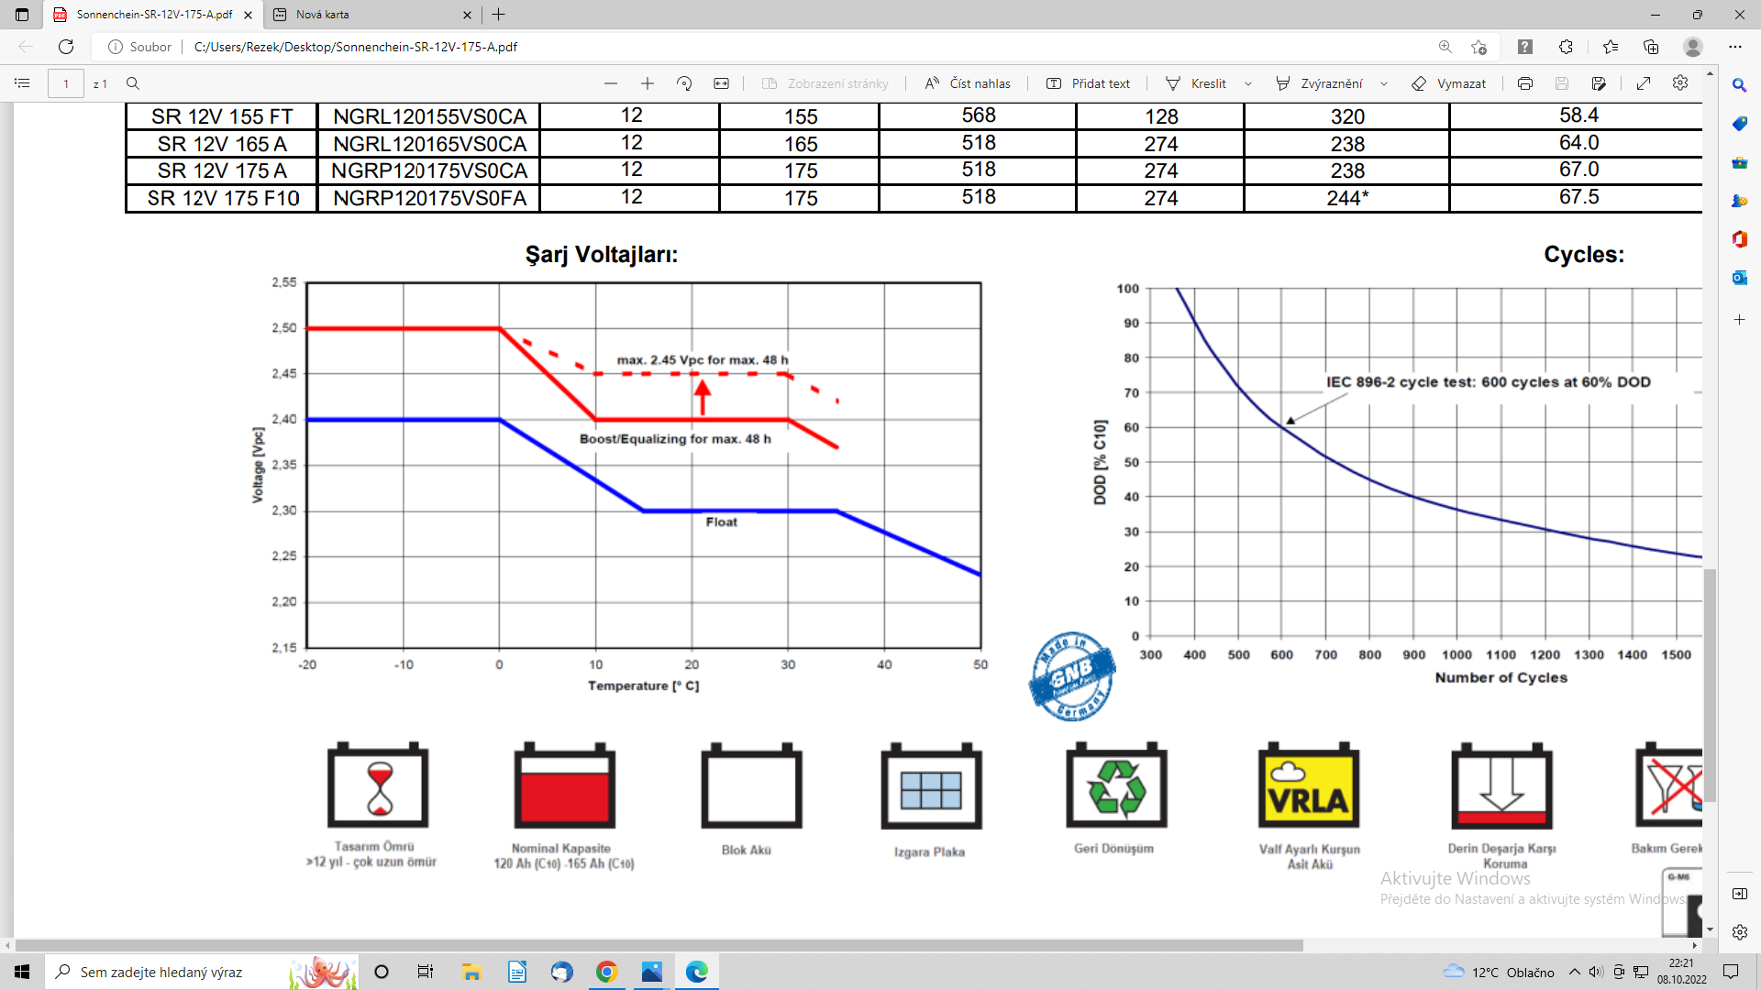Image resolution: width=1761 pixels, height=990 pixels.
Task: Rotate the PDF page
Action: tap(684, 83)
